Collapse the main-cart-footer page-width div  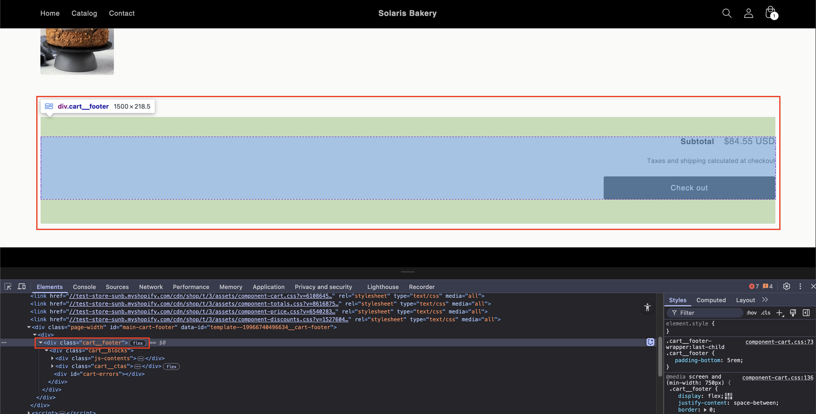click(29, 327)
